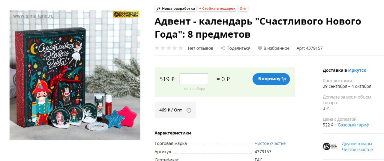Screen dimensions: 384x161
Task: Click the quantity input field next to the price
Action: tap(194, 79)
